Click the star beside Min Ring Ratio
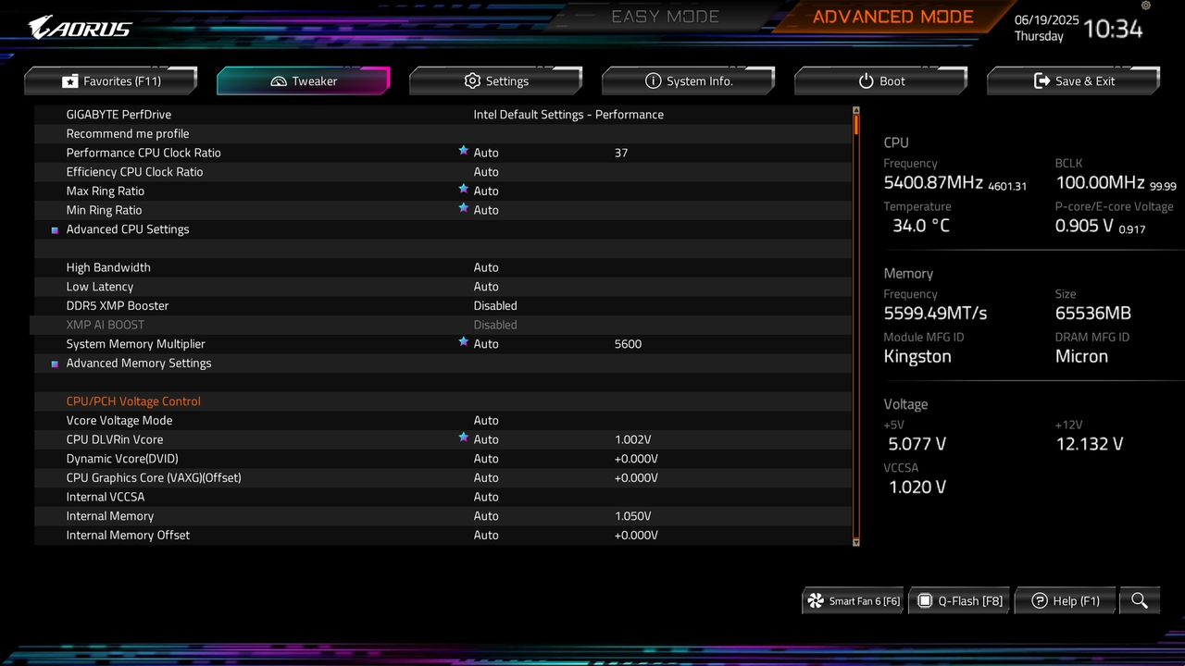 click(463, 208)
